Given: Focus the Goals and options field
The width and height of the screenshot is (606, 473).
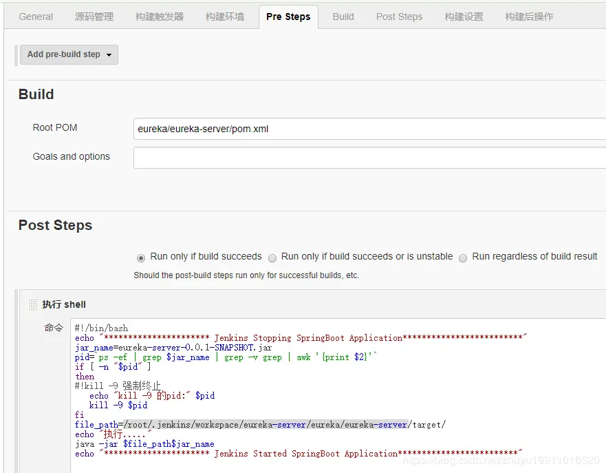Looking at the screenshot, I should (369, 158).
